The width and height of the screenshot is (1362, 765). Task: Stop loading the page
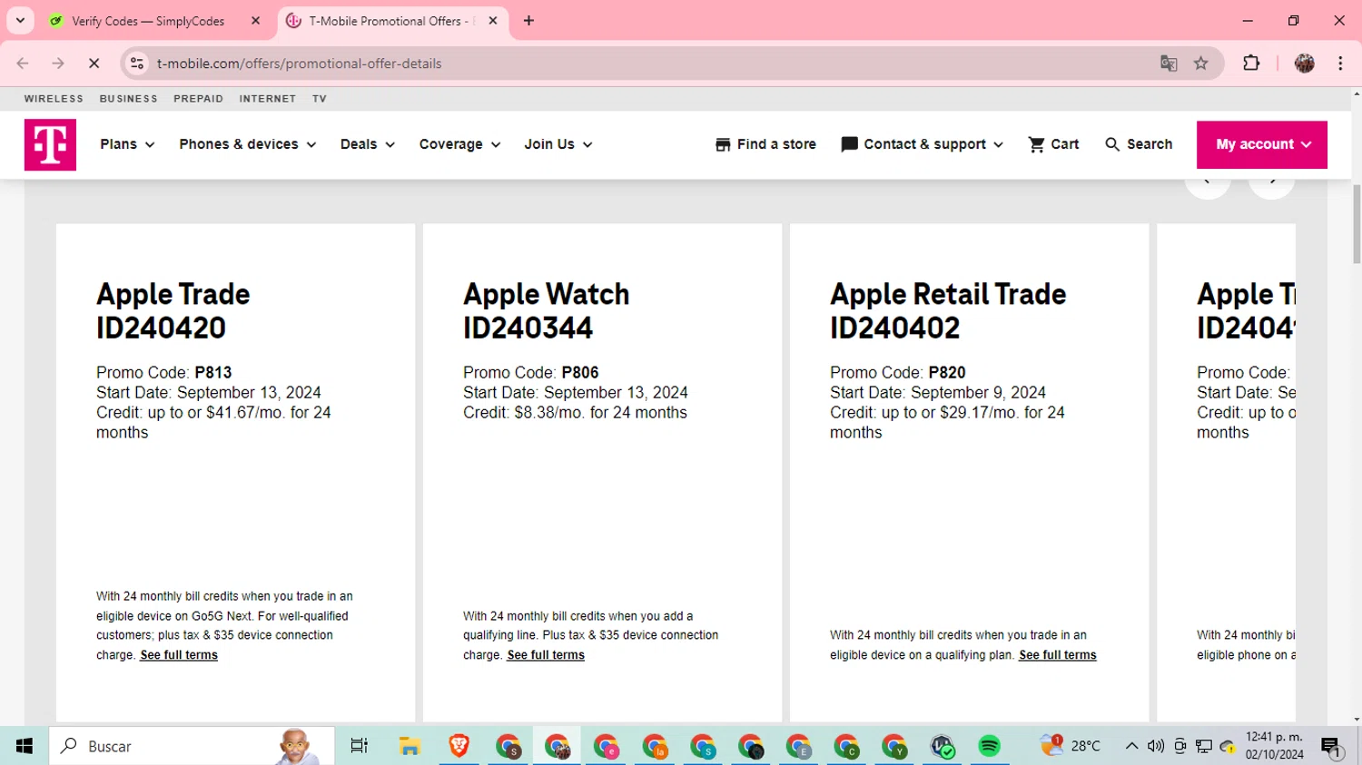(x=94, y=64)
